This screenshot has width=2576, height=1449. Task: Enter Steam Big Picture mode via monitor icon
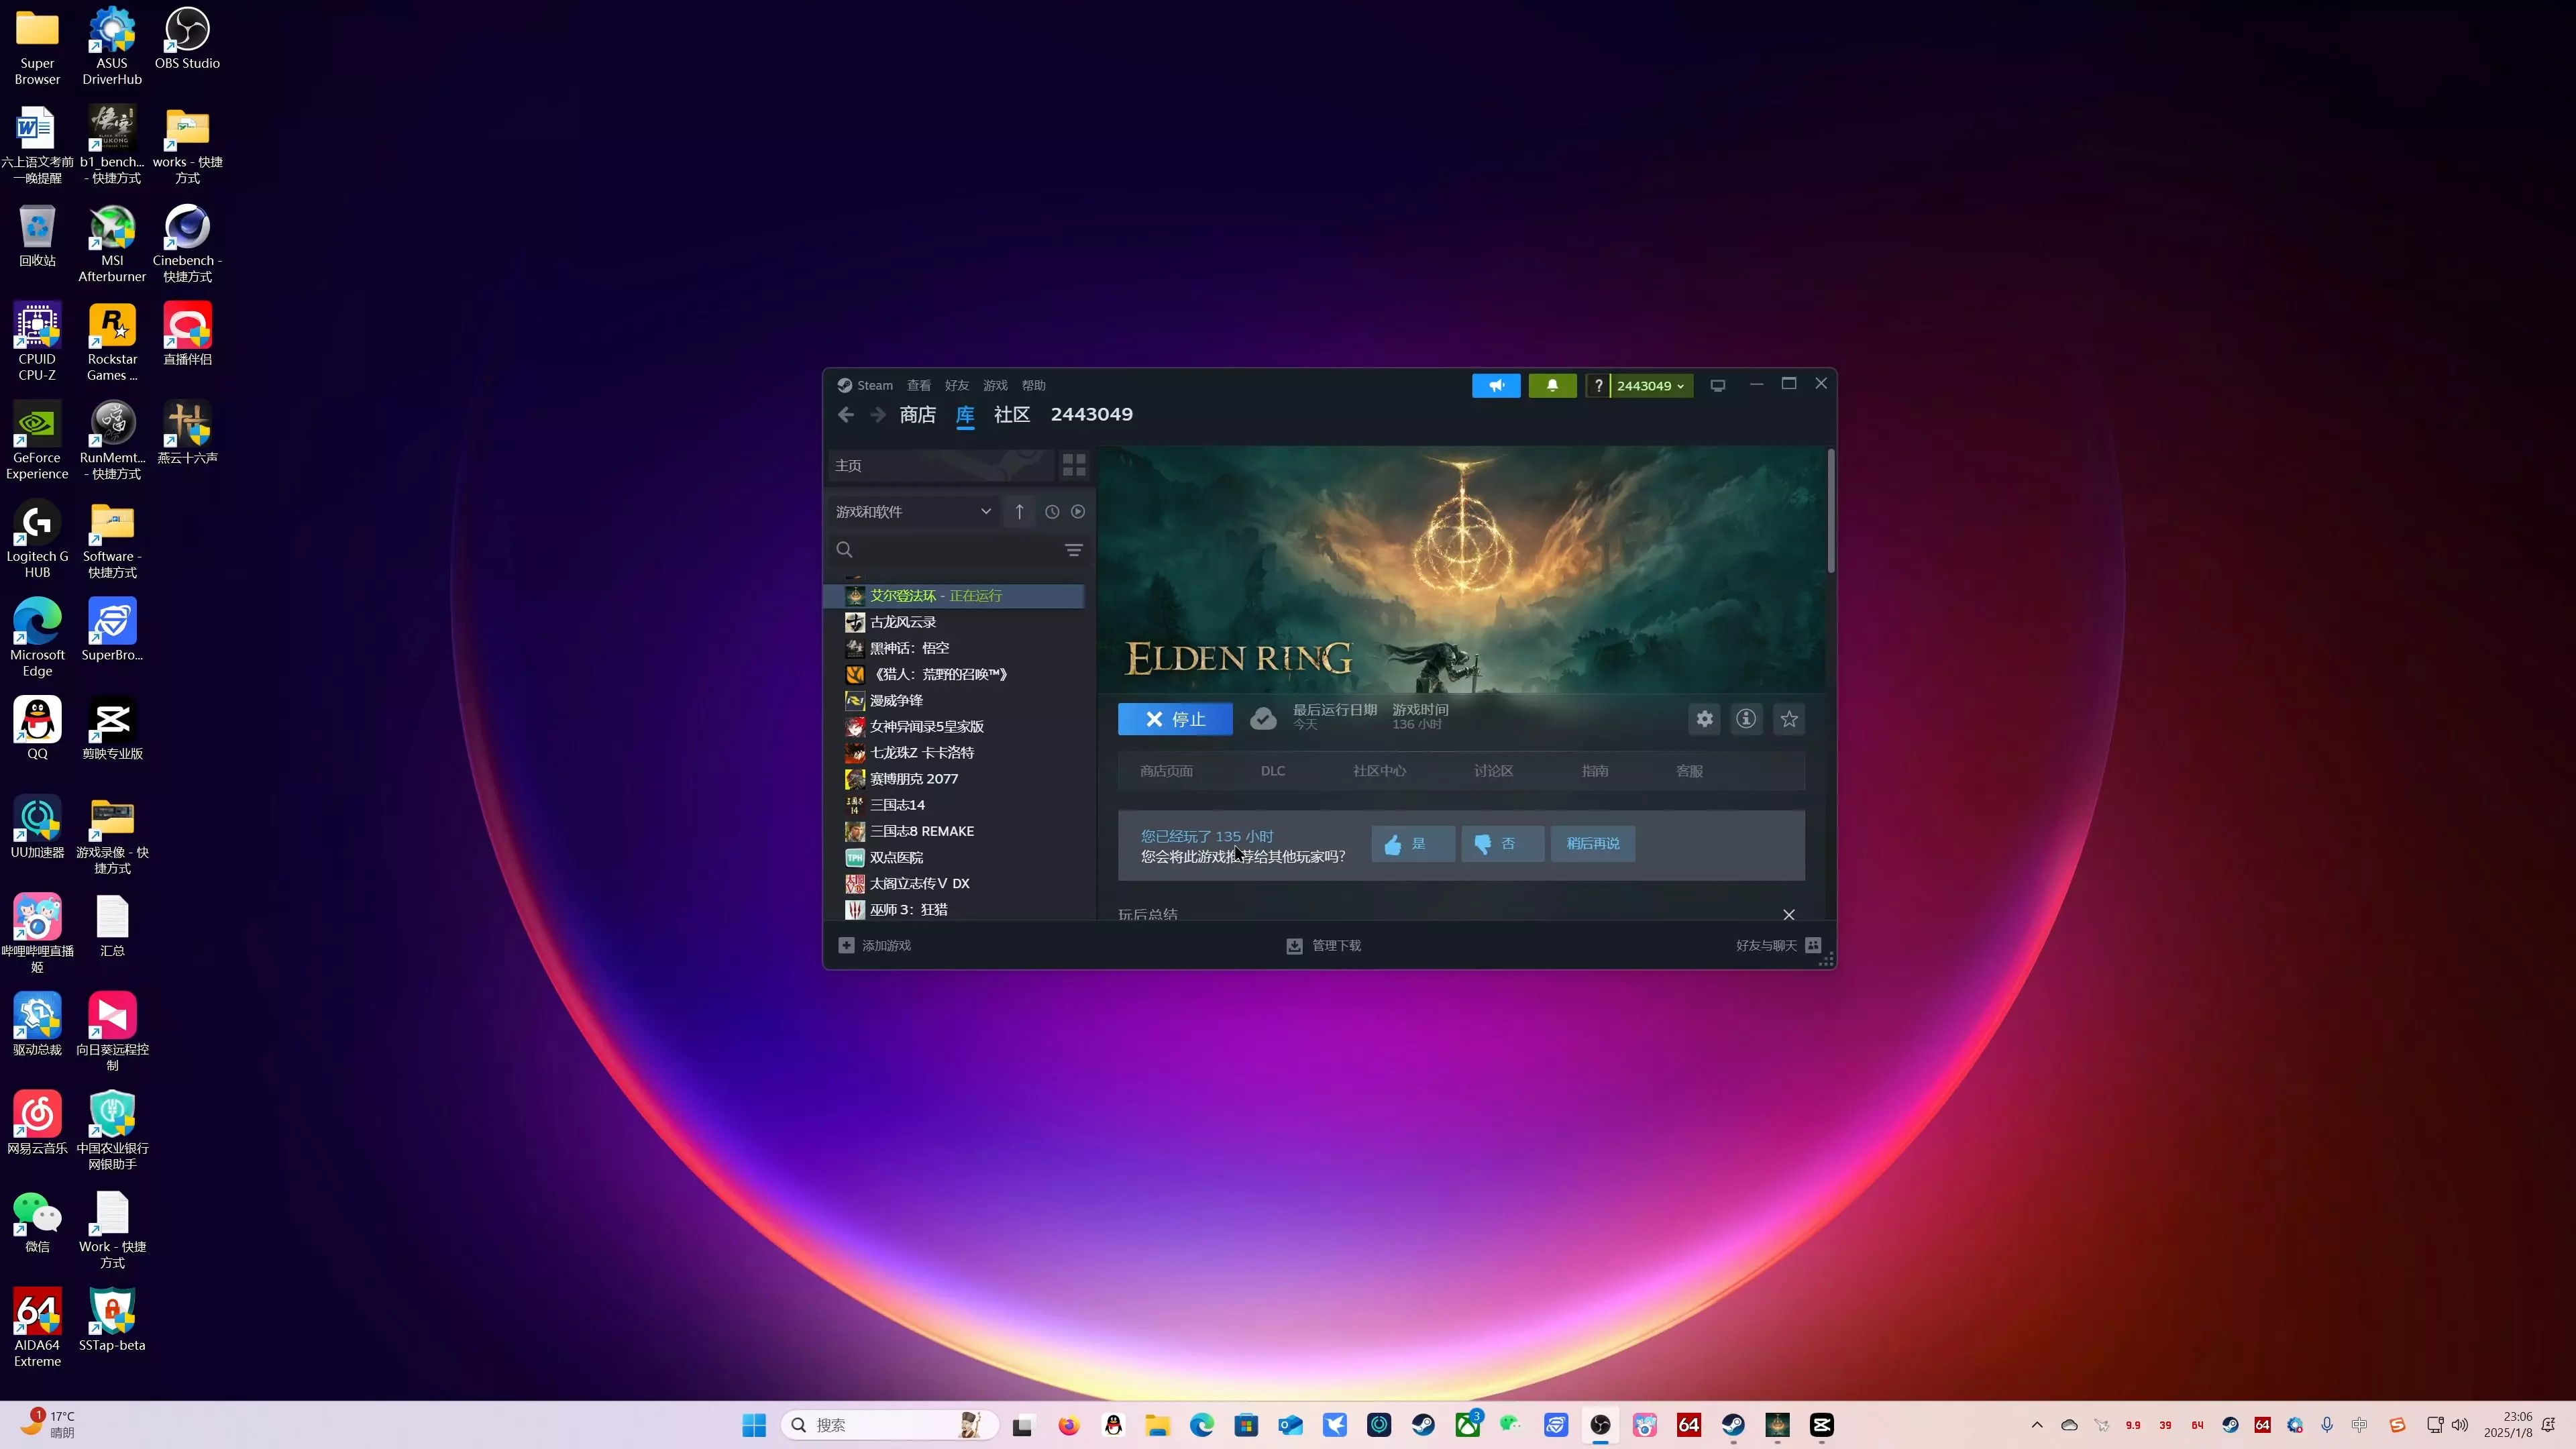(x=1718, y=385)
